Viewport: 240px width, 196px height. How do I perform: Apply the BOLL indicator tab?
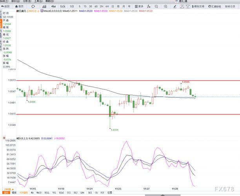click(x=47, y=192)
